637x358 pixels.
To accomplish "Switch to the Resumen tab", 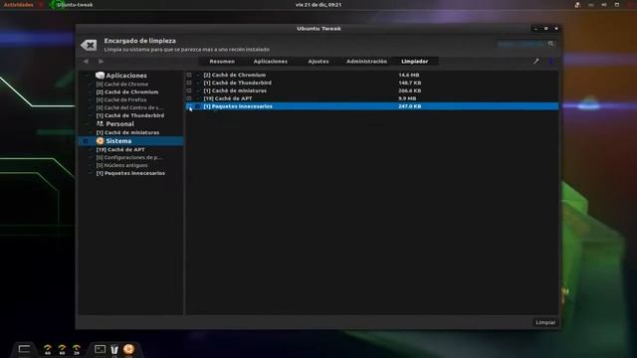I will [x=222, y=62].
